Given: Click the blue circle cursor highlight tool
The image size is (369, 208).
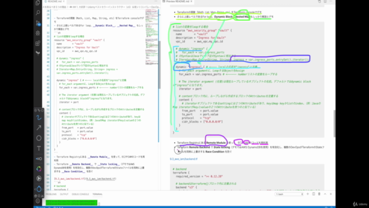Looking at the screenshot, I should (x=39, y=189).
